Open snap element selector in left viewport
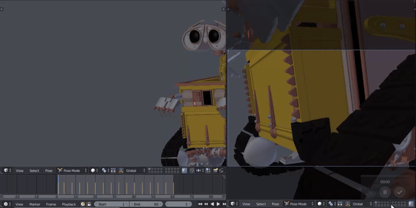This screenshot has width=416, height=208. [x=200, y=171]
